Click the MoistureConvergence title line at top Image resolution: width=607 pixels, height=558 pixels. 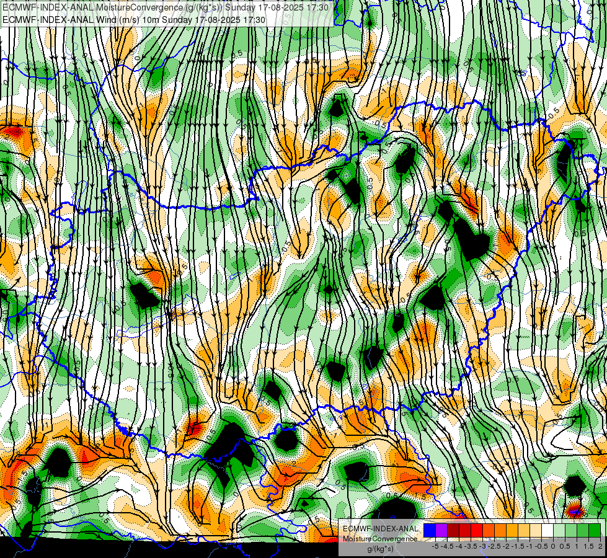click(x=166, y=7)
